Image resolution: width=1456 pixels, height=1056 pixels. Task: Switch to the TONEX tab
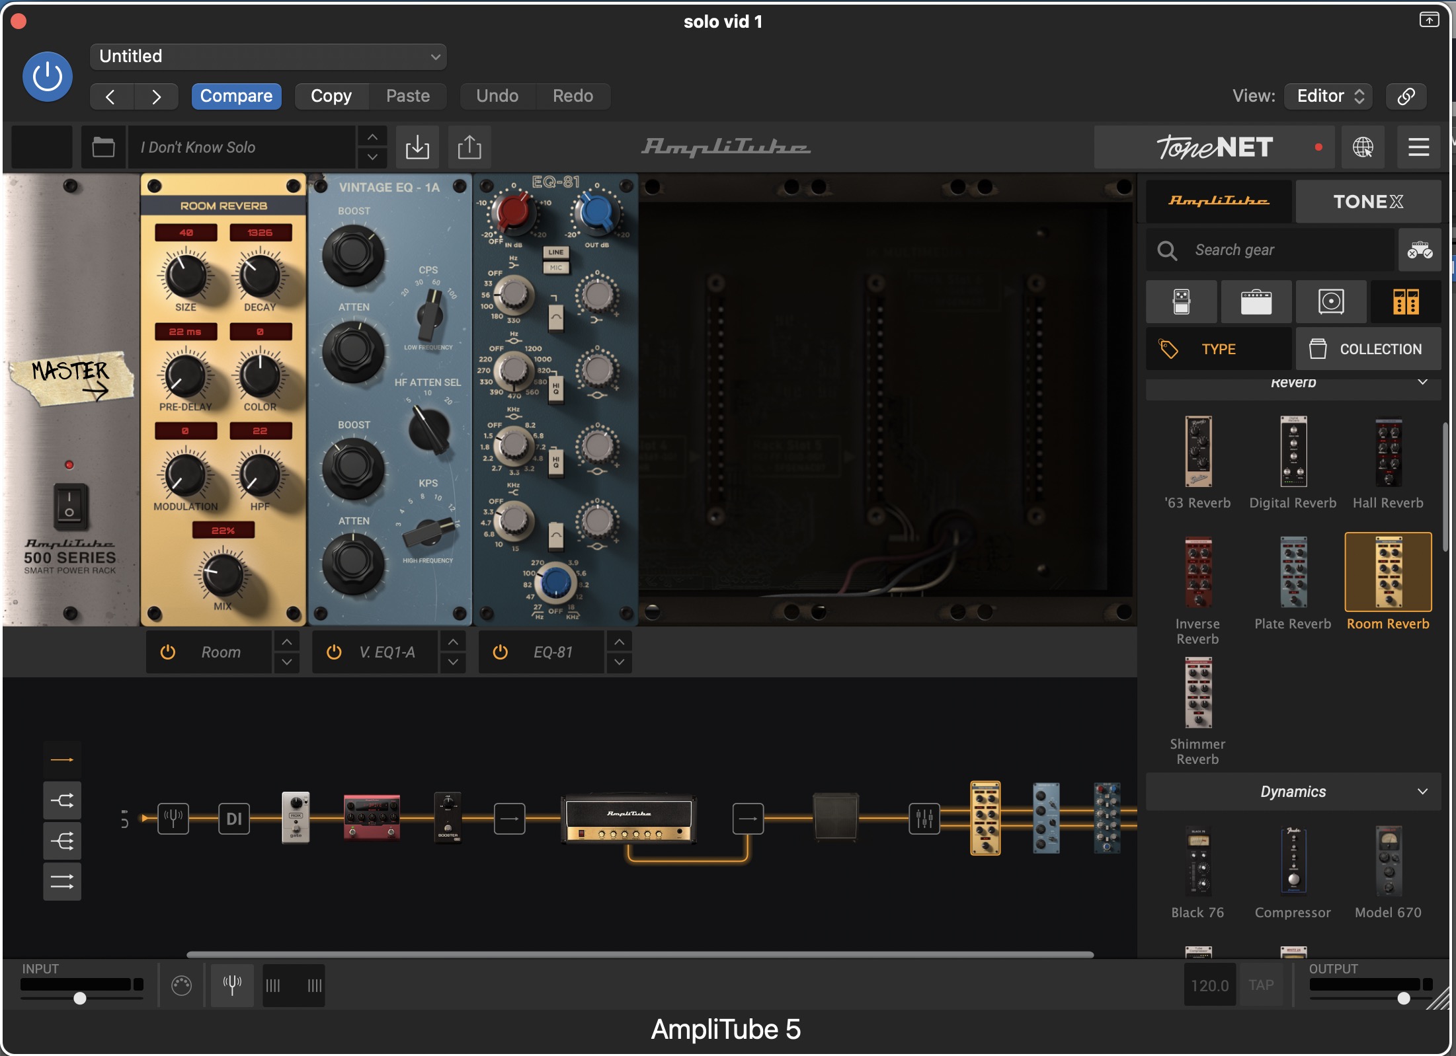(1368, 201)
